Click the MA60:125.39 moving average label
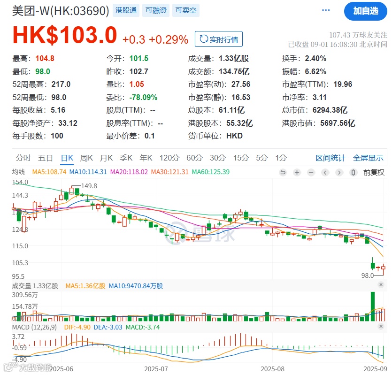The width and height of the screenshot is (392, 375). point(211,172)
